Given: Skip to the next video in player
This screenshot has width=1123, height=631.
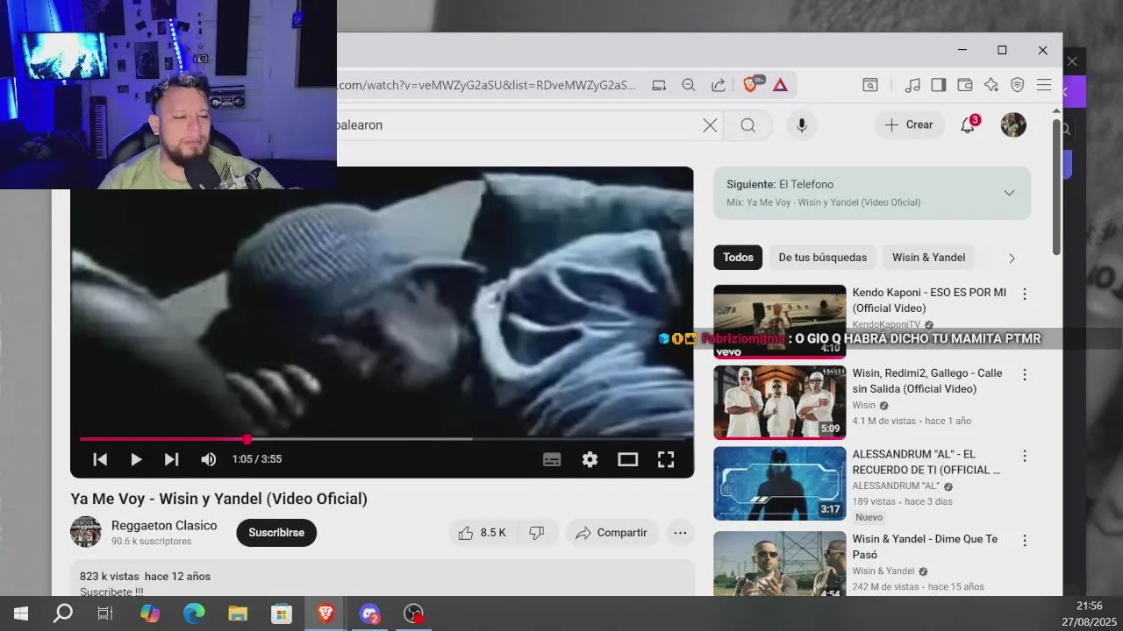Looking at the screenshot, I should [171, 459].
